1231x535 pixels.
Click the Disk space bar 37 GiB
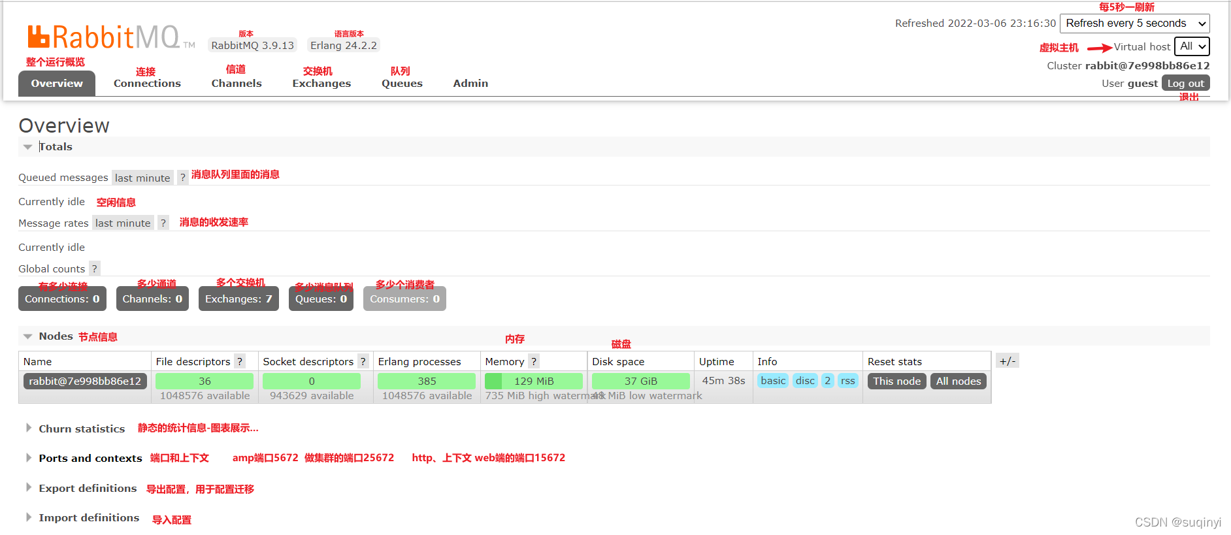coord(640,381)
